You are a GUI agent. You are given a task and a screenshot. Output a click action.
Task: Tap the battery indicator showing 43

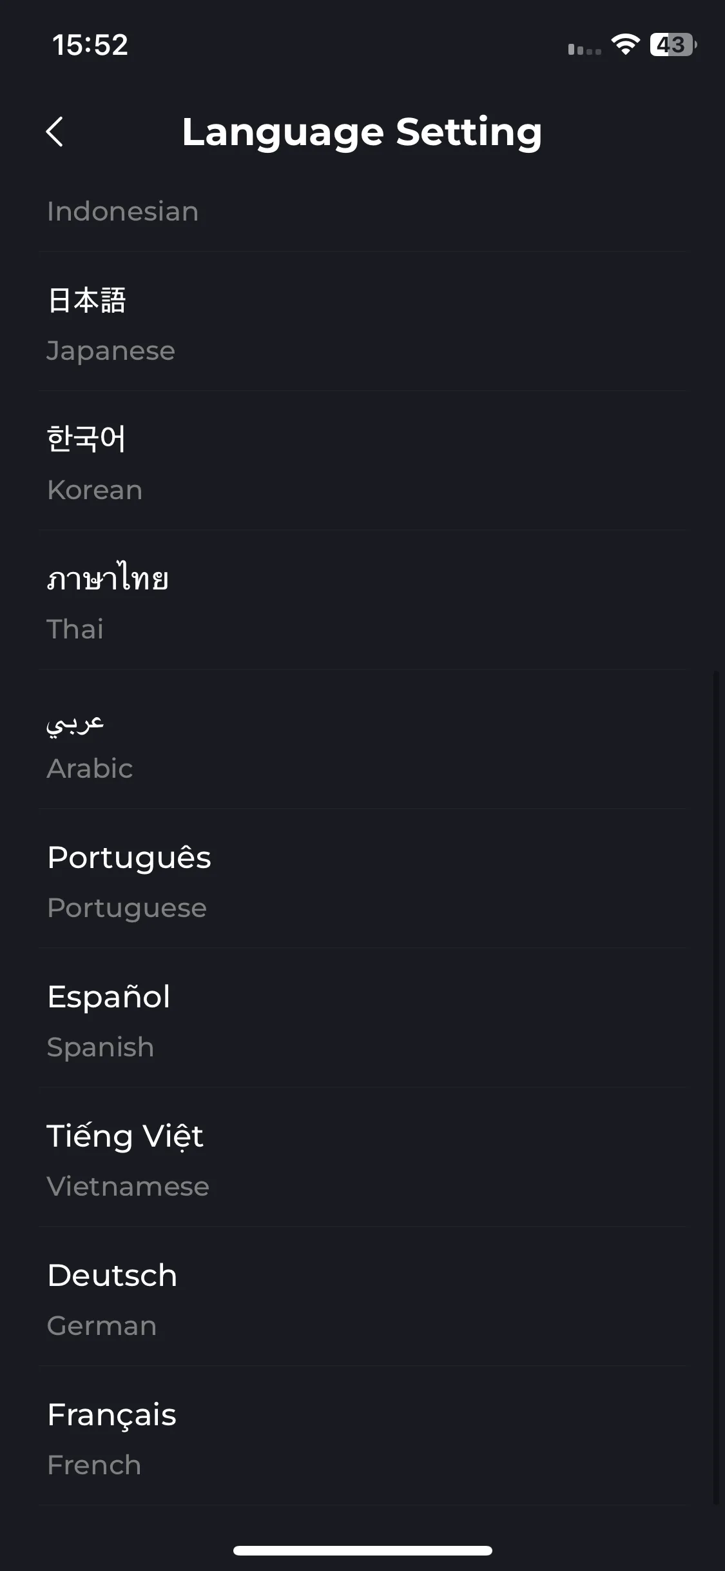point(673,44)
